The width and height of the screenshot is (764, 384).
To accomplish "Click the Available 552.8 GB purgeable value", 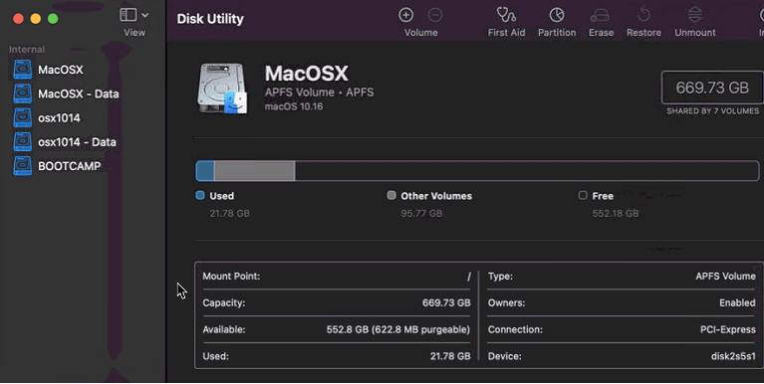I will coord(398,329).
